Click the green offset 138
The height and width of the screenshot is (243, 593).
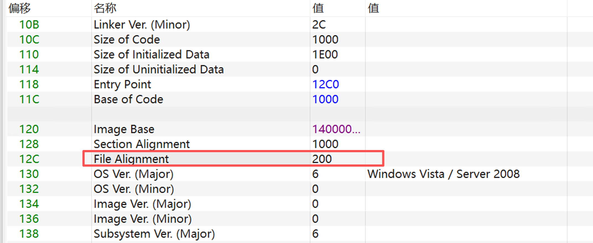click(29, 234)
